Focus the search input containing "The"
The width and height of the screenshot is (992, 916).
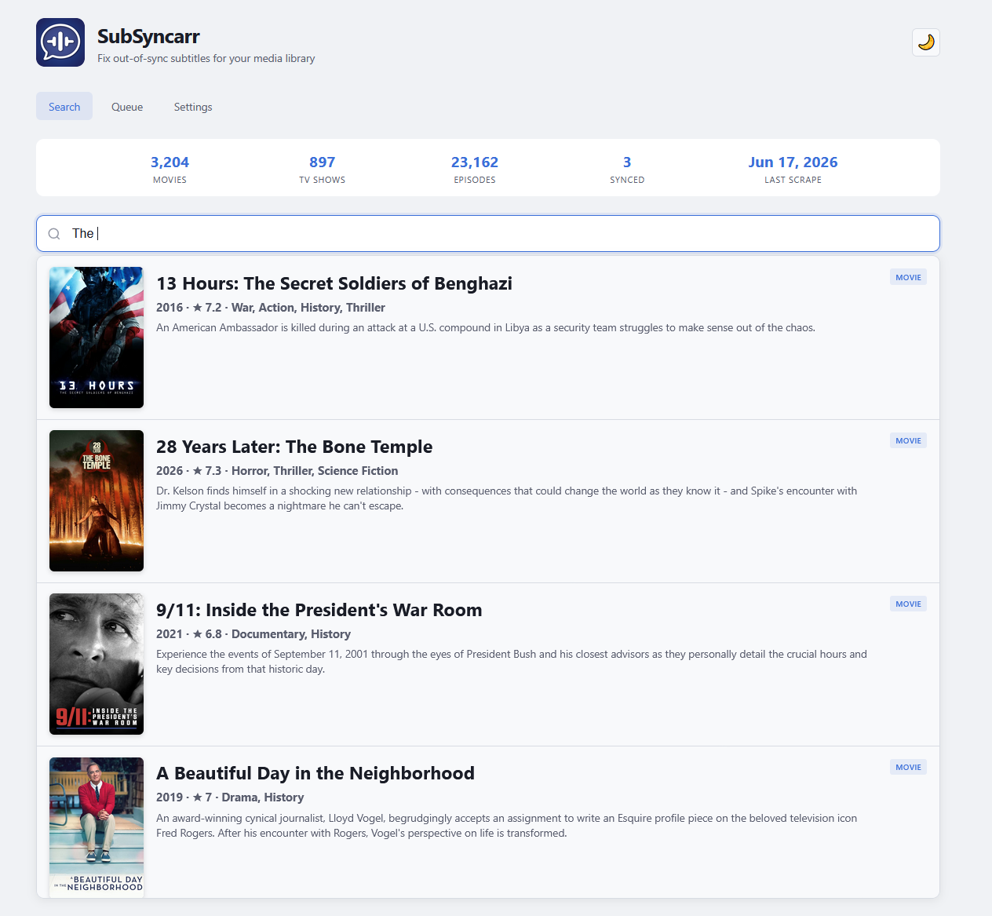tap(488, 234)
